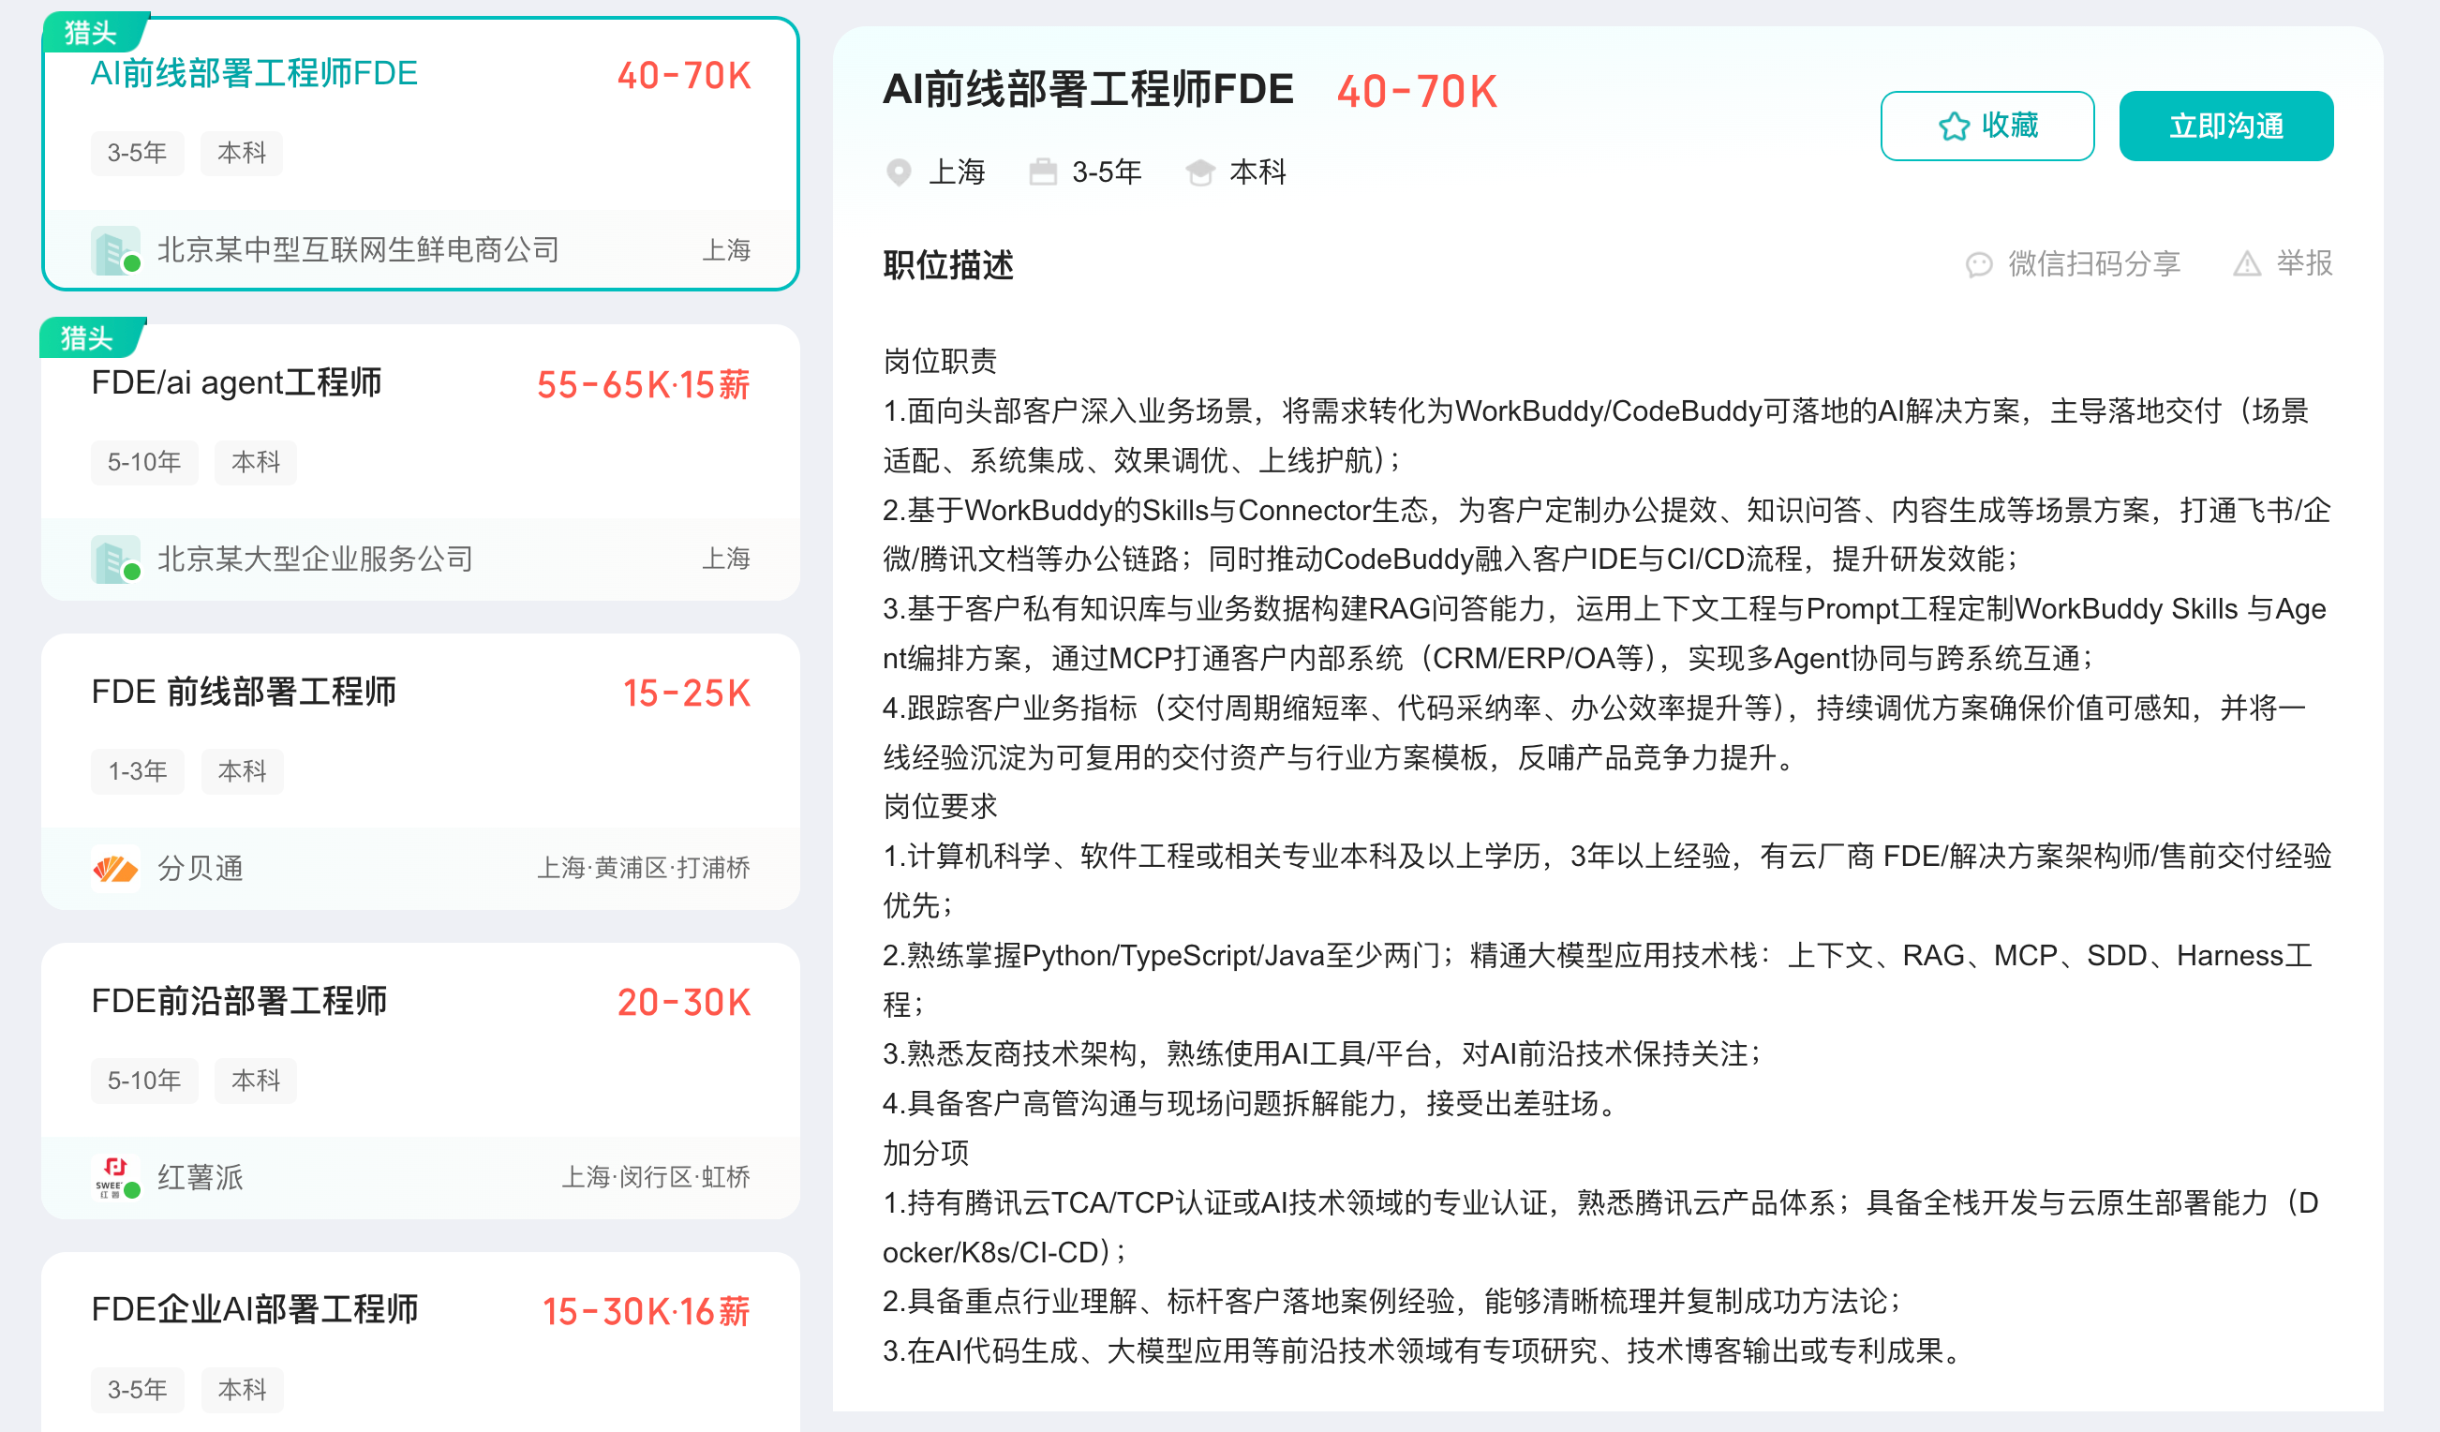
Task: Click the 3-5年 tag on the FDE企业AI部署工程师 card
Action: (138, 1390)
